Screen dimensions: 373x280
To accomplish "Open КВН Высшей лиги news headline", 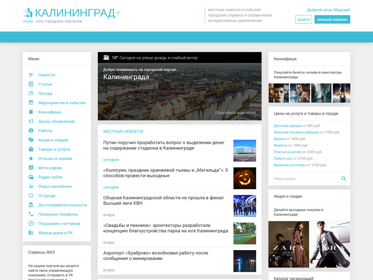I will [163, 200].
